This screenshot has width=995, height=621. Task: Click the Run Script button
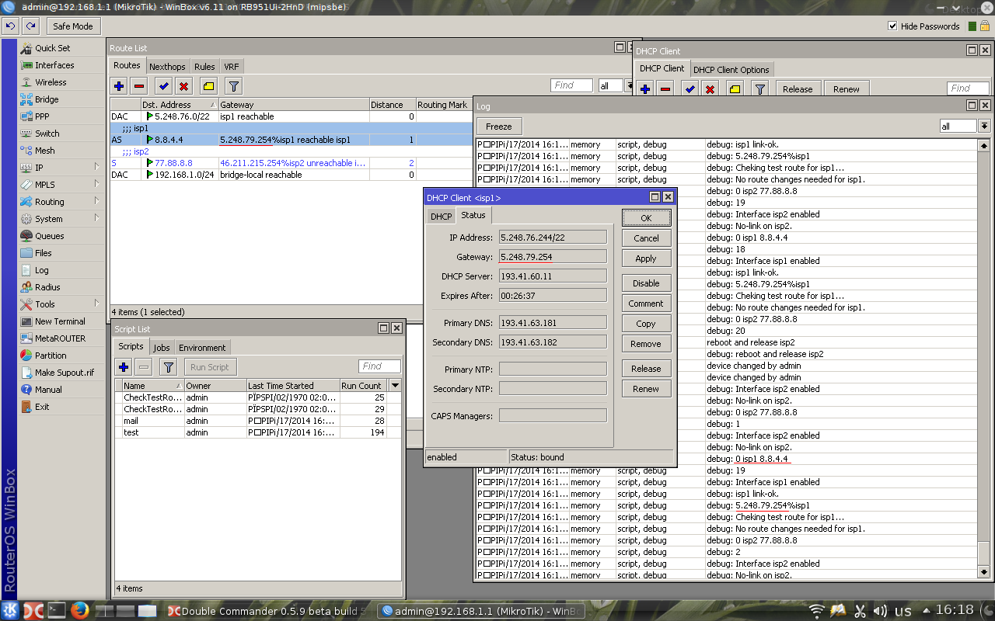210,367
